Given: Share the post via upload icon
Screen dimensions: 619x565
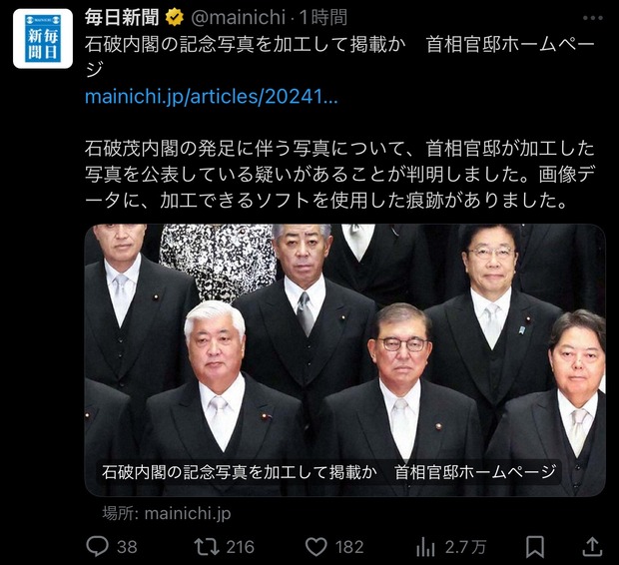Looking at the screenshot, I should tap(592, 546).
